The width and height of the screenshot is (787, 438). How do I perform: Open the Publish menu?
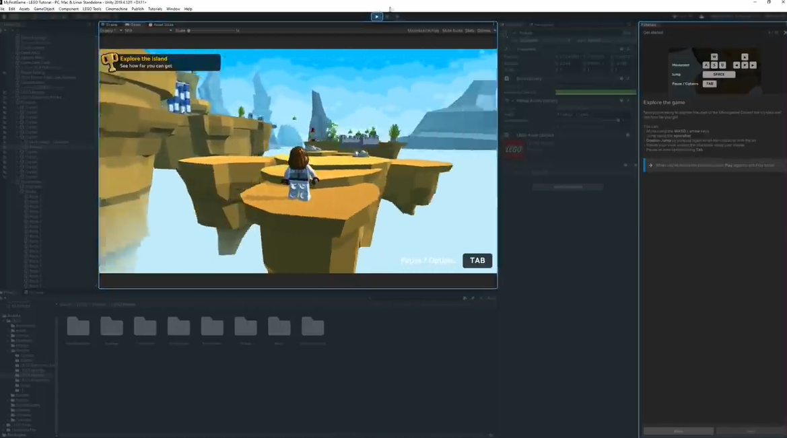(x=137, y=9)
